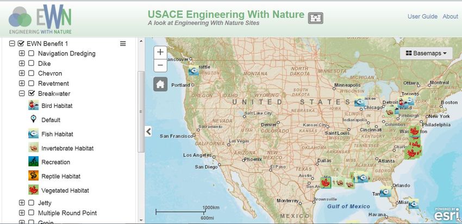Click the Fish Habitat legend label

pos(57,134)
